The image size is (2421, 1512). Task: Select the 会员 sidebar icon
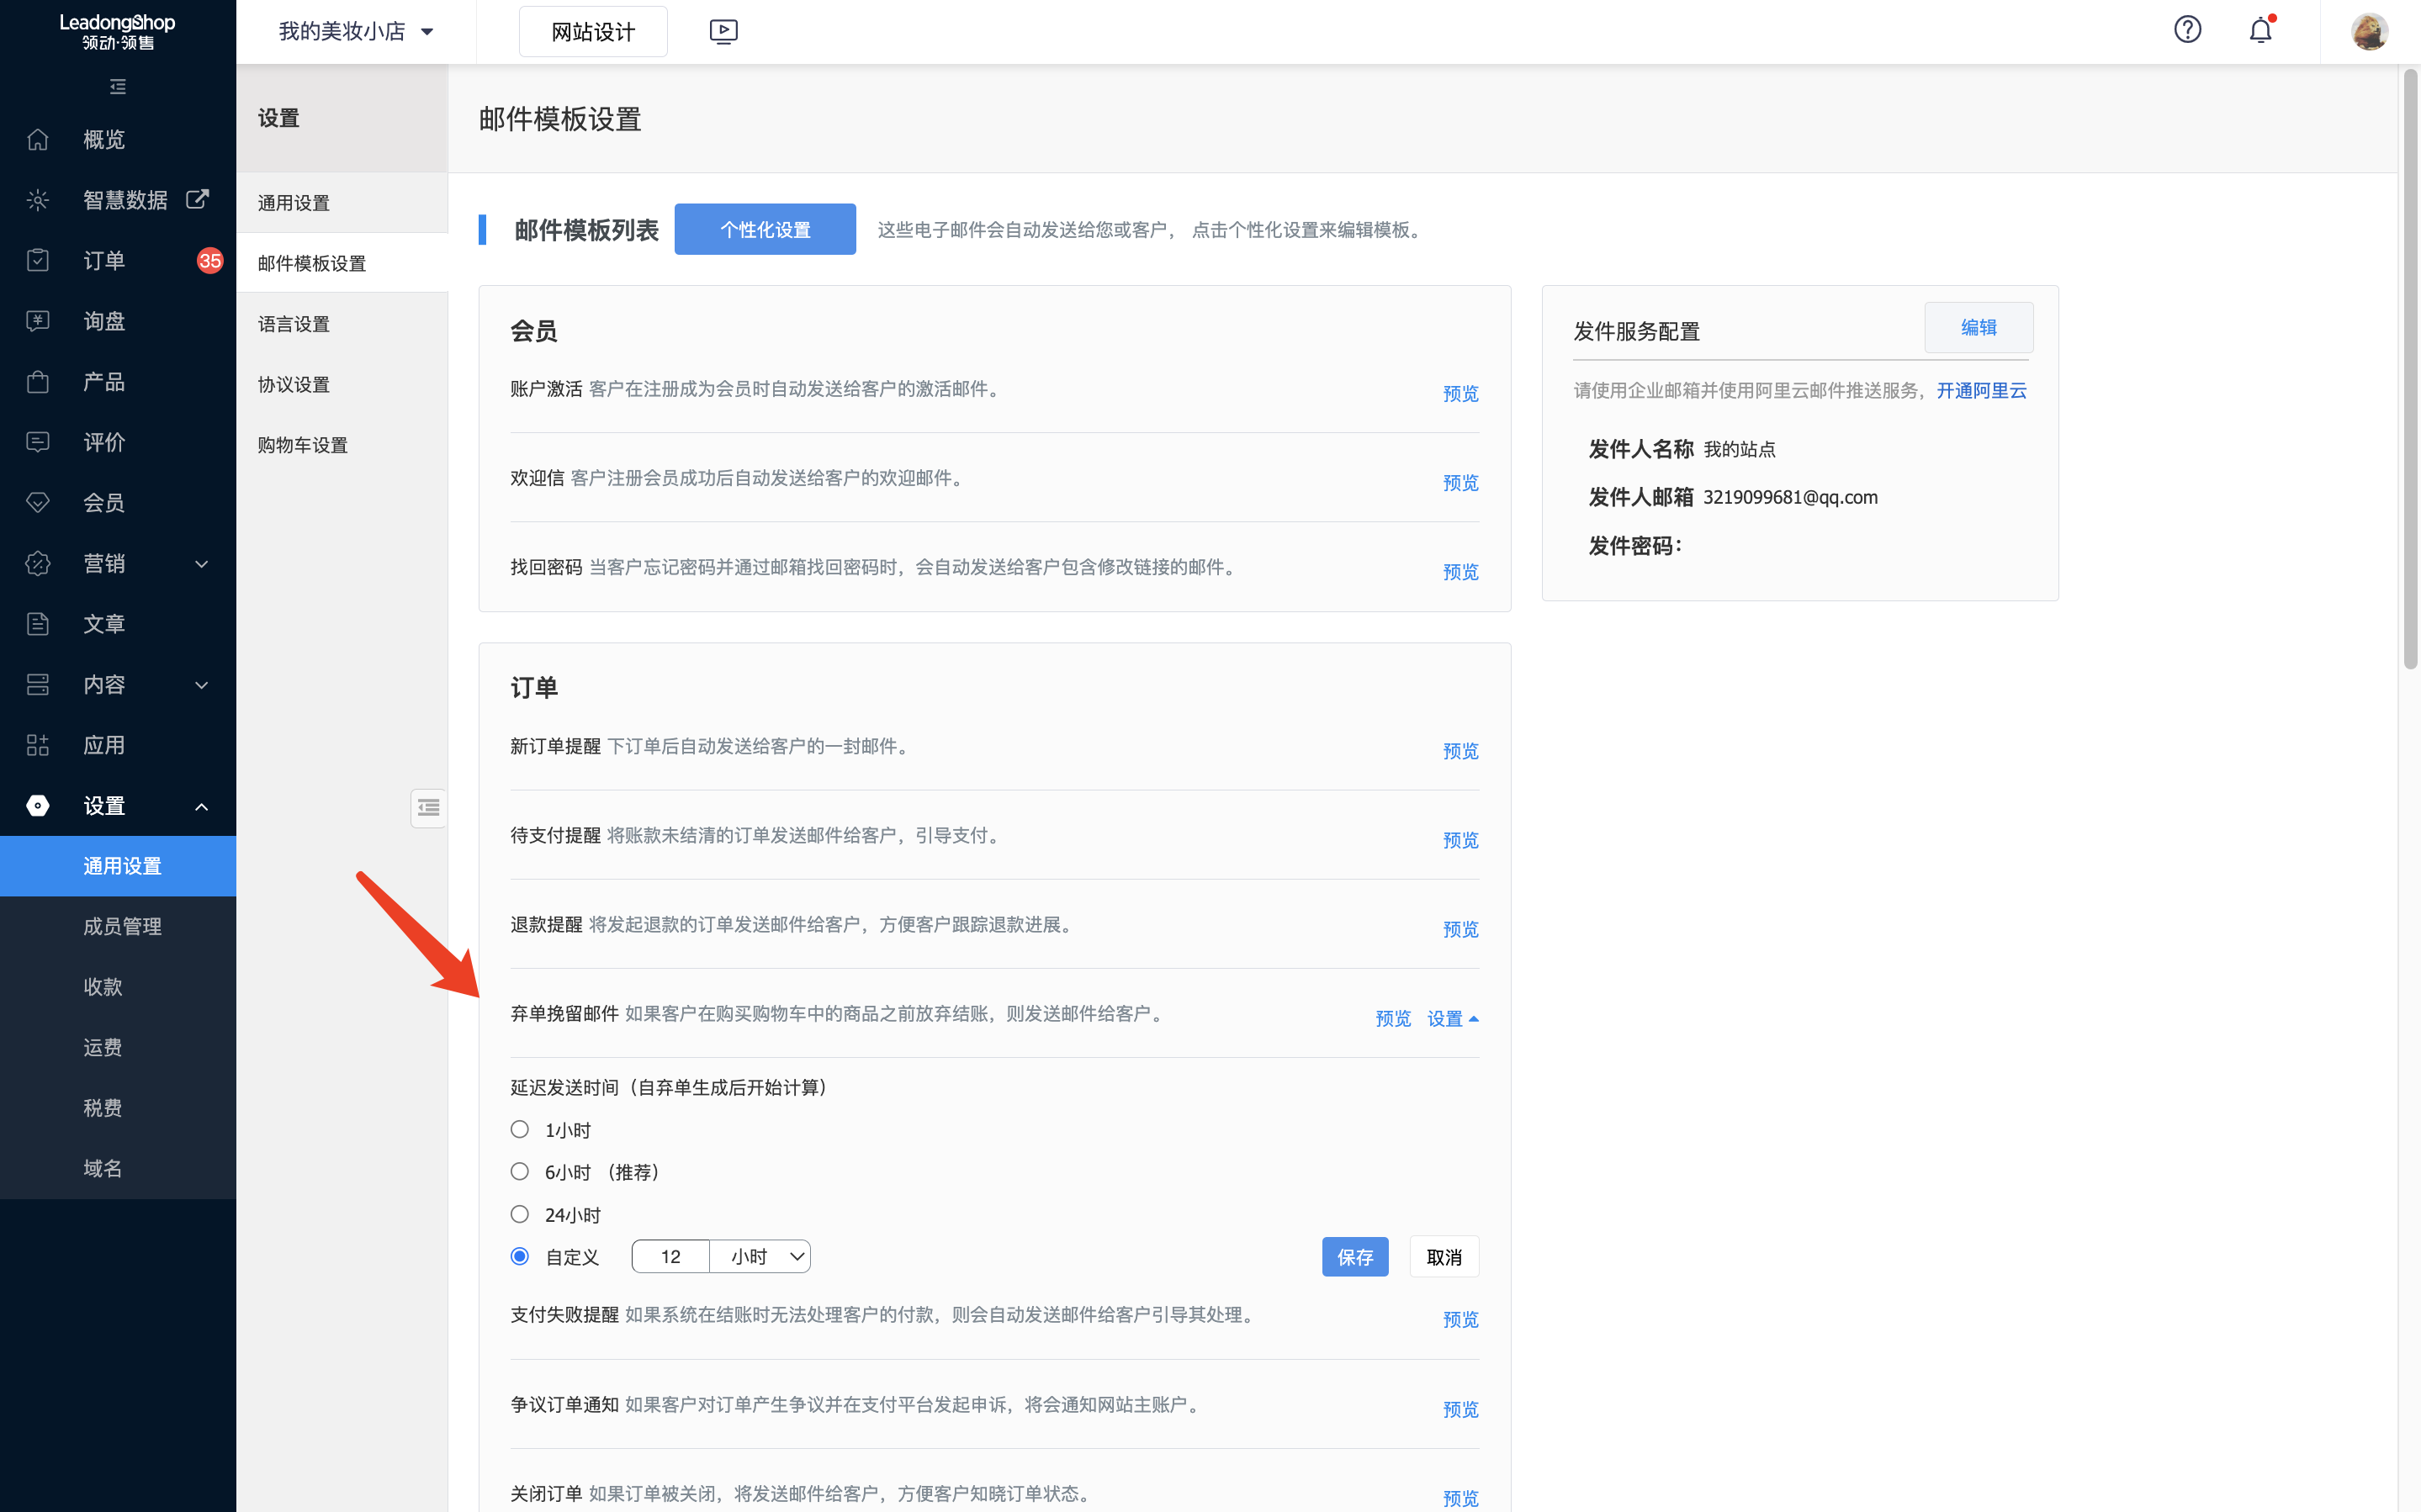(x=105, y=502)
